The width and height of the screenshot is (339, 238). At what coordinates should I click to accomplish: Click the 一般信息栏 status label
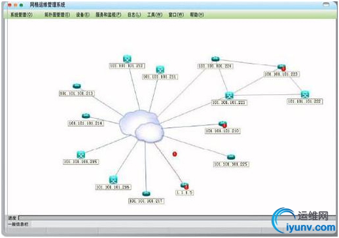point(18,224)
